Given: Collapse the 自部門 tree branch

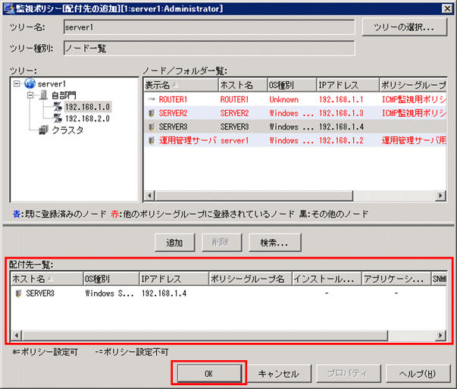Looking at the screenshot, I should pyautogui.click(x=30, y=96).
